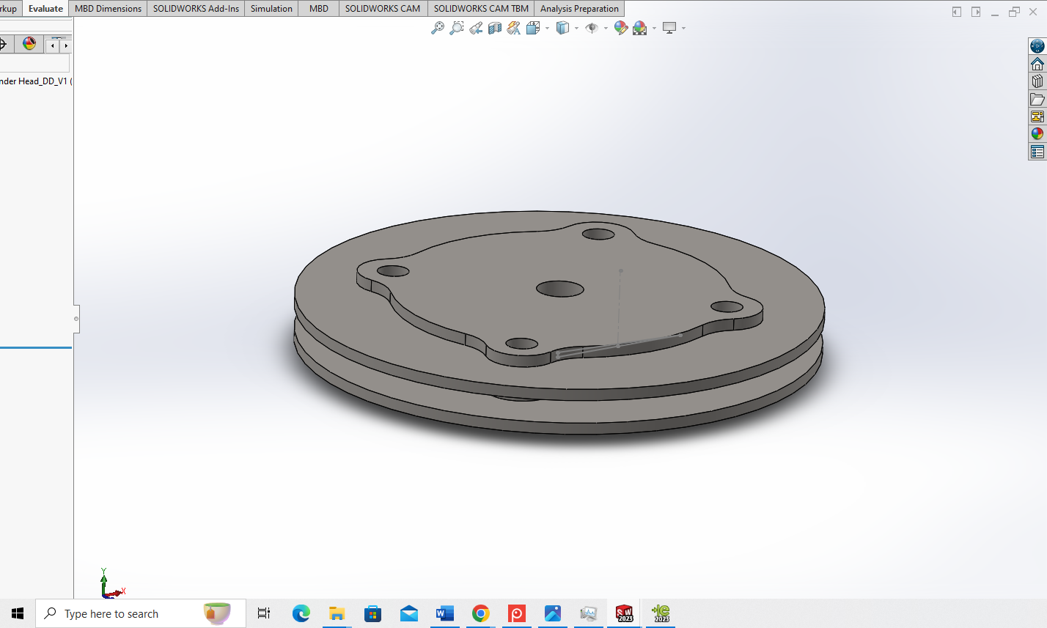Activate the Zoom to Area tool
This screenshot has height=628, width=1047.
pyautogui.click(x=456, y=27)
